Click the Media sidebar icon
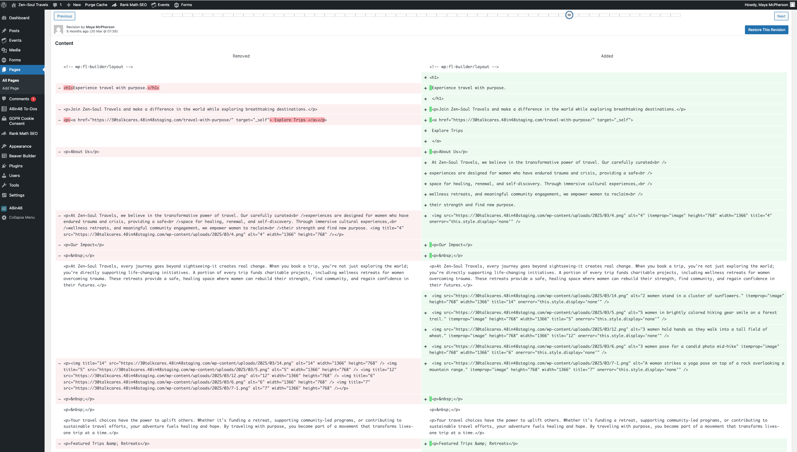This screenshot has height=452, width=797. [4, 50]
